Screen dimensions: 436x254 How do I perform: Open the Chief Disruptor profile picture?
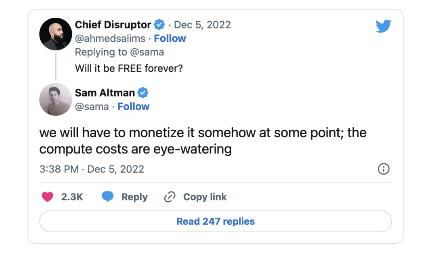[56, 34]
